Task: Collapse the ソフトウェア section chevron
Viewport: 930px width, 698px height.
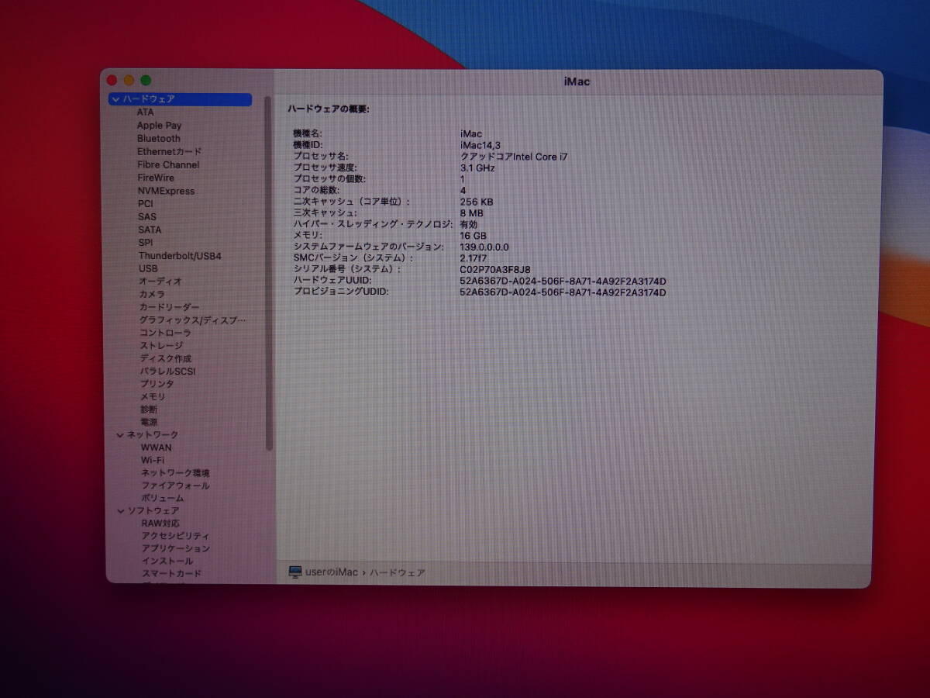Action: pos(120,511)
